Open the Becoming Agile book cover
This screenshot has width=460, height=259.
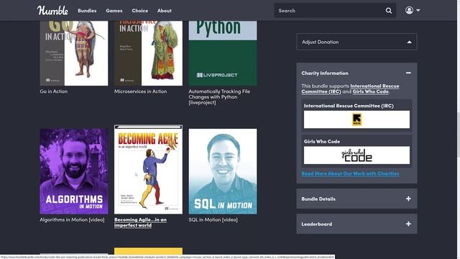click(148, 170)
